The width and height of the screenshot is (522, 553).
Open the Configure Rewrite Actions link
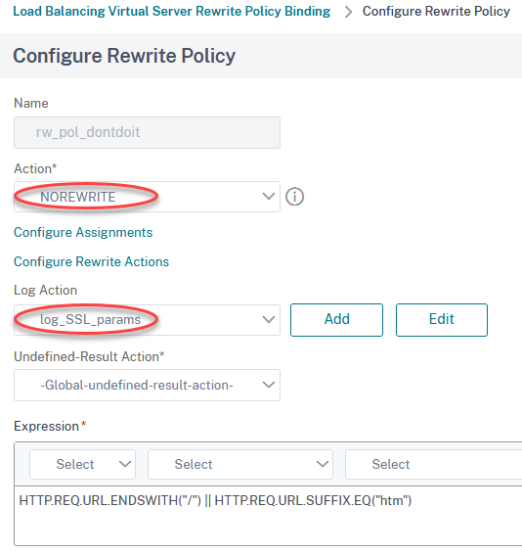pyautogui.click(x=91, y=261)
